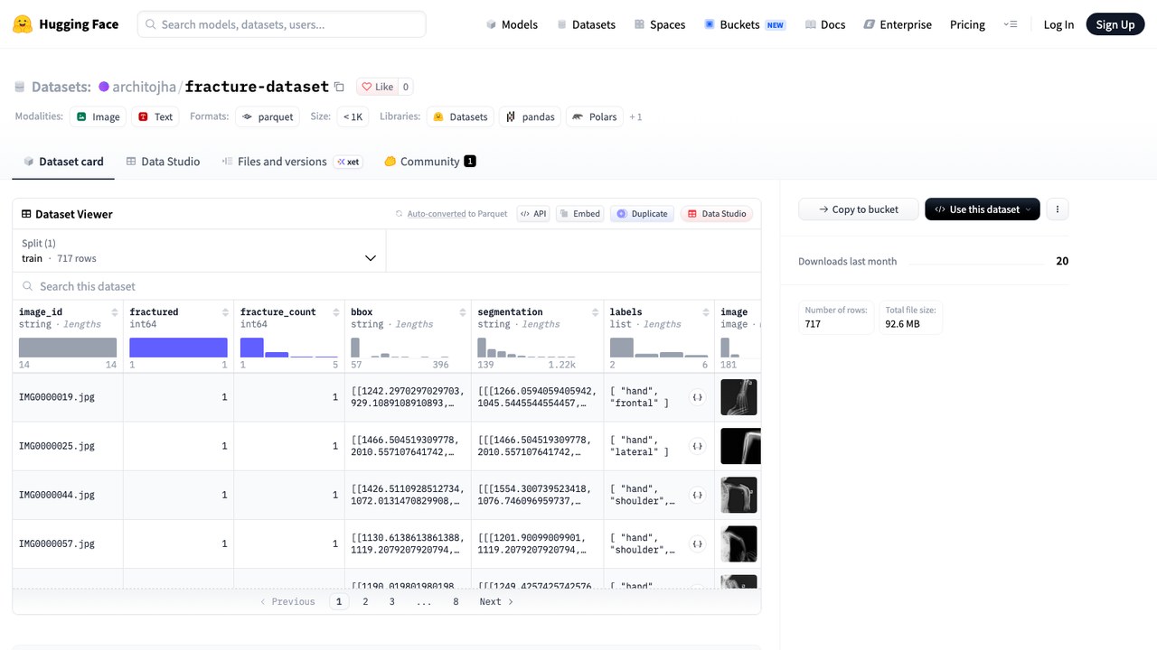The image size is (1157, 650).
Task: Open the Log In link
Action: click(x=1058, y=24)
